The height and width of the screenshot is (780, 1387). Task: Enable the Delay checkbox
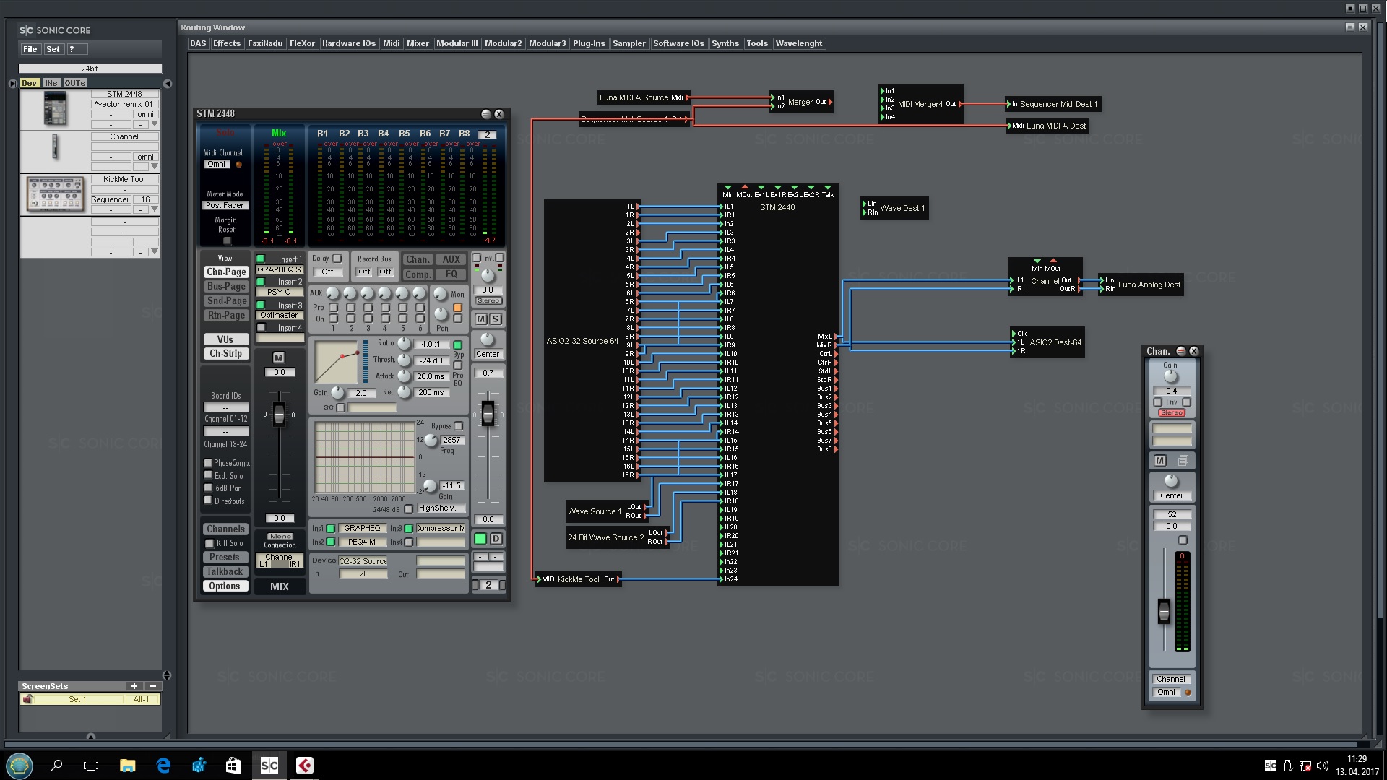(337, 259)
